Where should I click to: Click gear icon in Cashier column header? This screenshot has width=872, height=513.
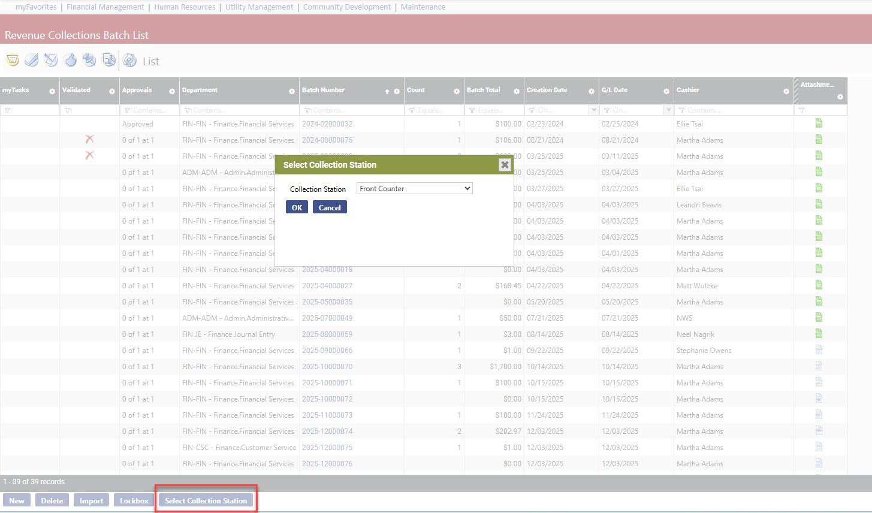pos(786,92)
